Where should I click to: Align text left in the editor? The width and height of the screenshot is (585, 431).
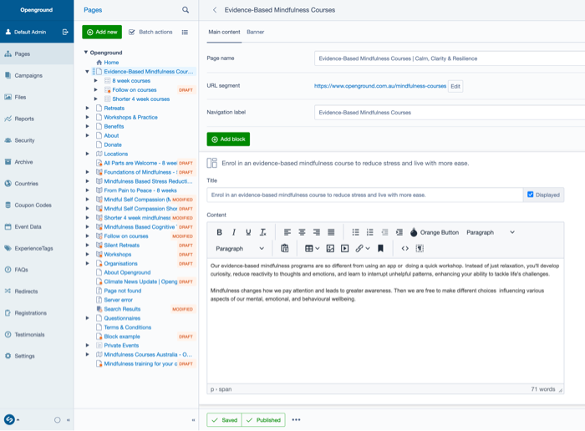pos(287,232)
